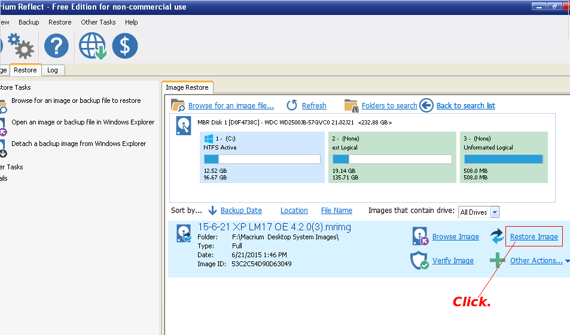Switch to the Log tab
Screen dimensions: 570x335
coord(53,70)
